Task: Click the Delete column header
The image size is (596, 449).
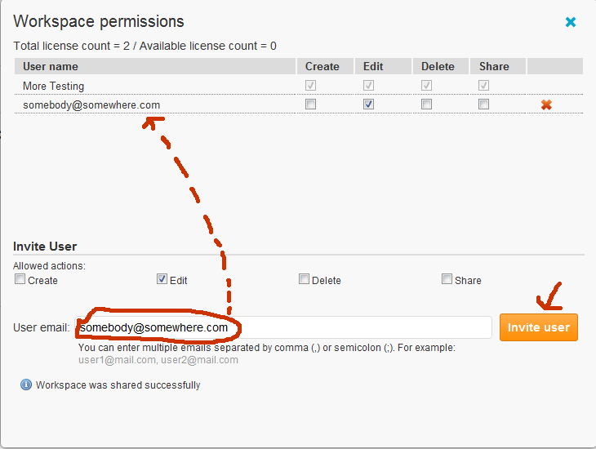Action: pyautogui.click(x=438, y=66)
